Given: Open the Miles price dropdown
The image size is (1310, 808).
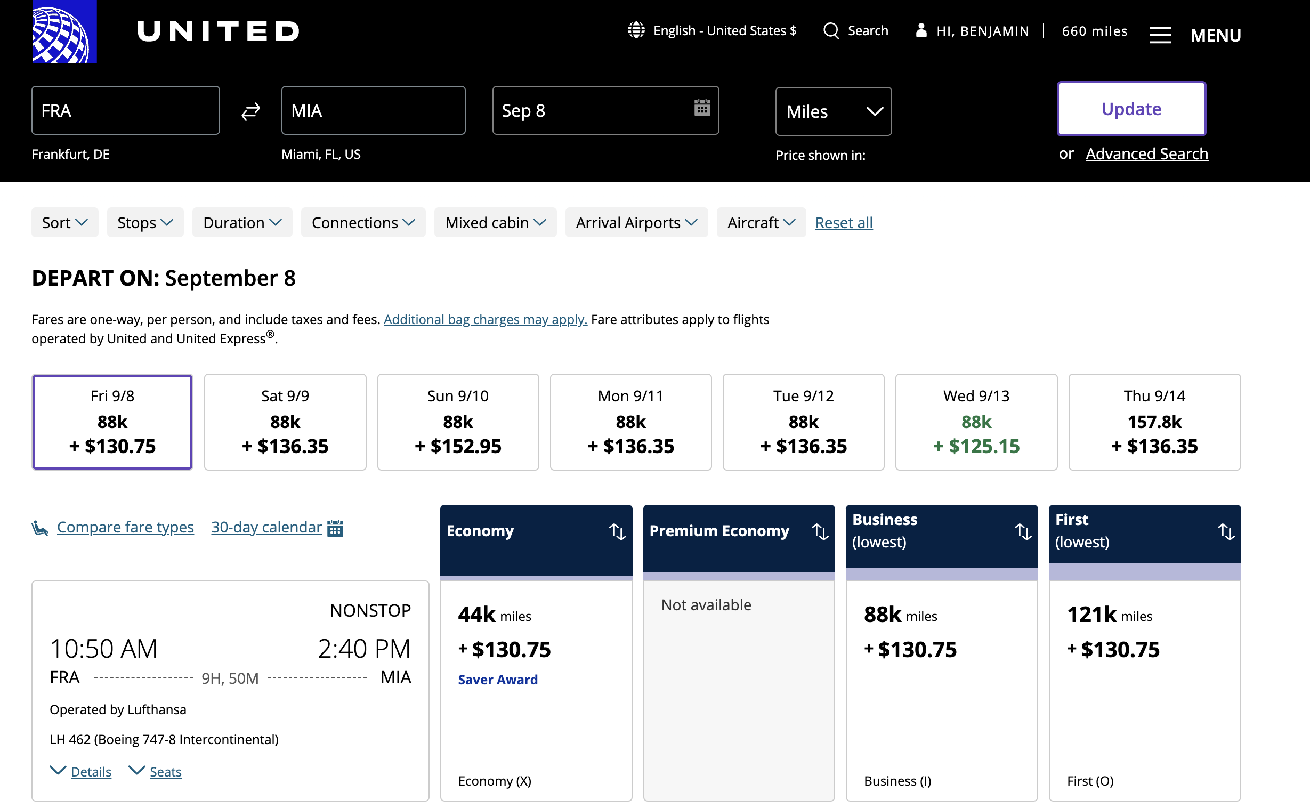Looking at the screenshot, I should (834, 112).
